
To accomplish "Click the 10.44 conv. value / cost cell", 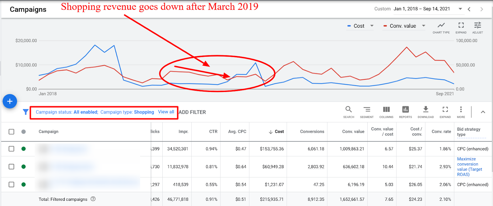I will (x=388, y=167).
